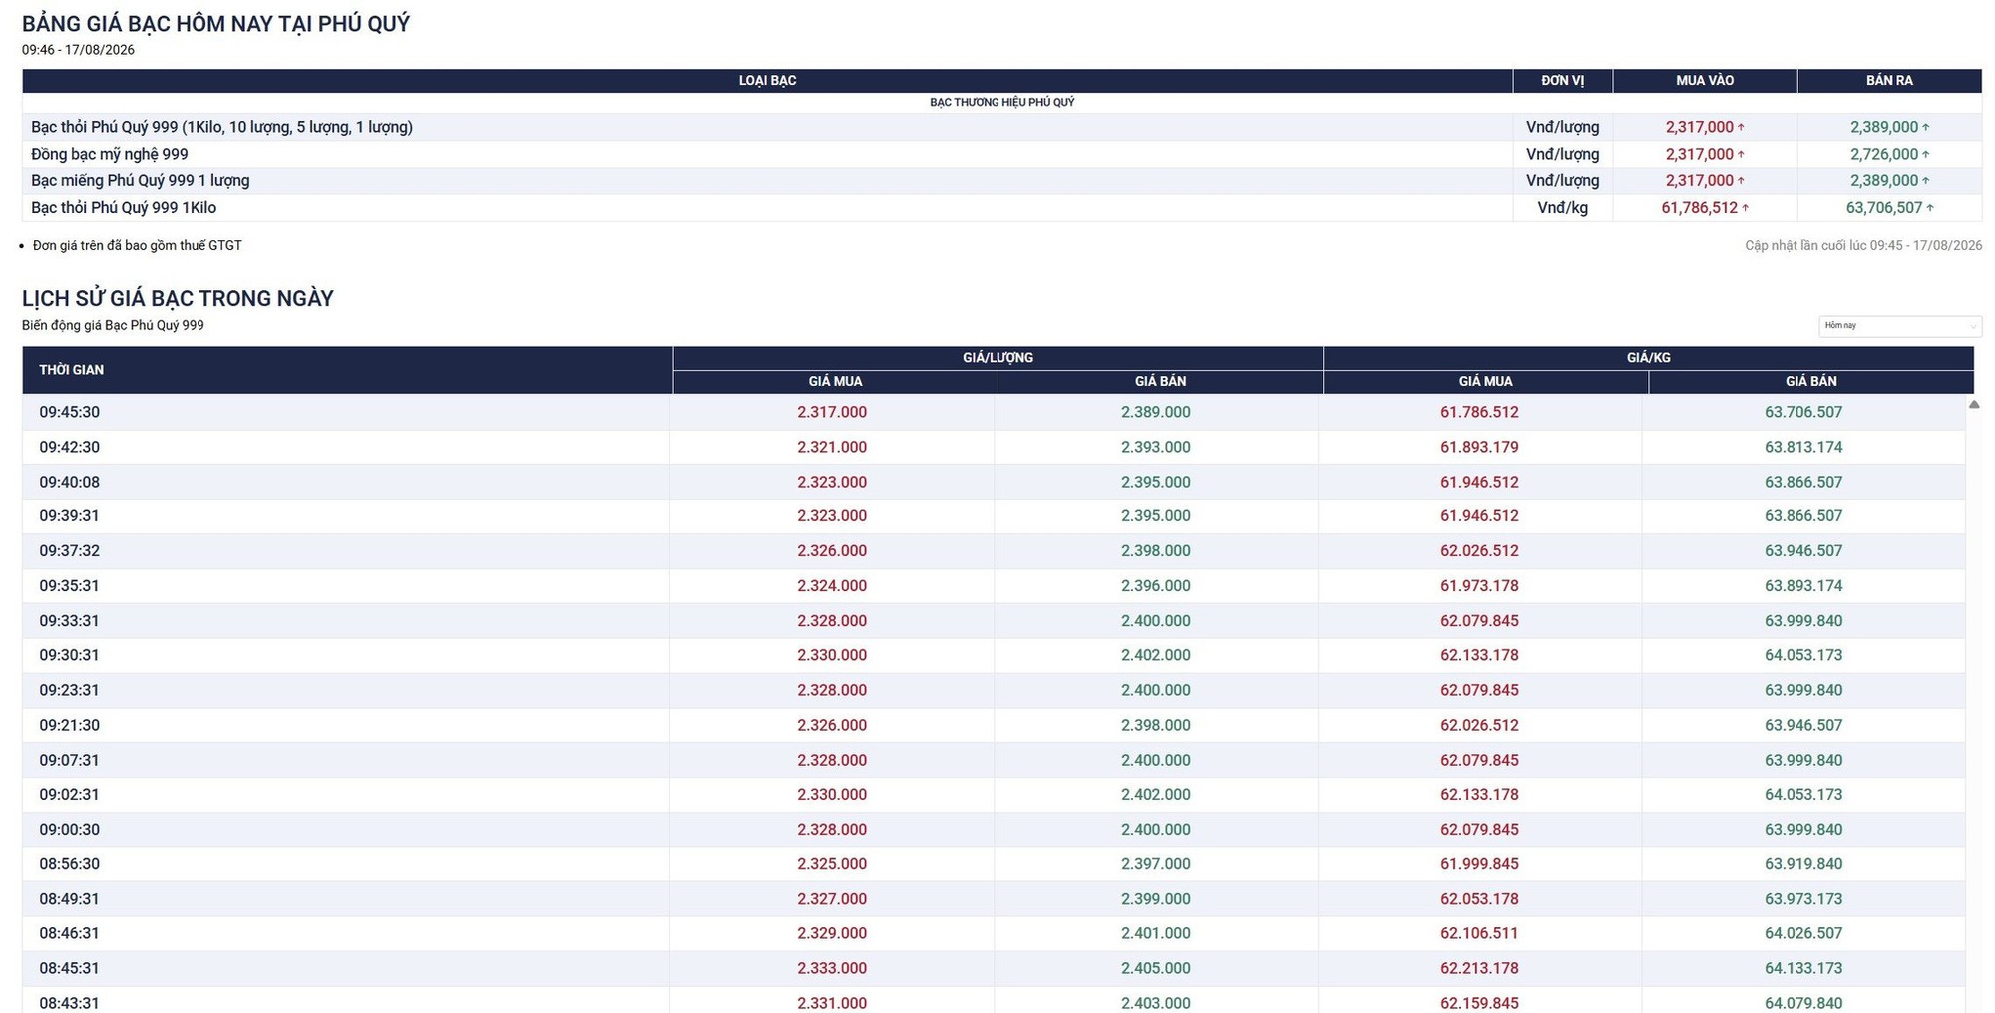The width and height of the screenshot is (1995, 1013).
Task: Click the MUA VÀO column header
Action: pos(1705,81)
